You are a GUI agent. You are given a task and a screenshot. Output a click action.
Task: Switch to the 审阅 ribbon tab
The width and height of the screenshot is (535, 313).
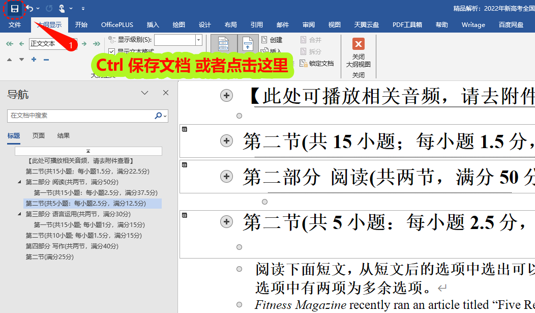pos(309,24)
